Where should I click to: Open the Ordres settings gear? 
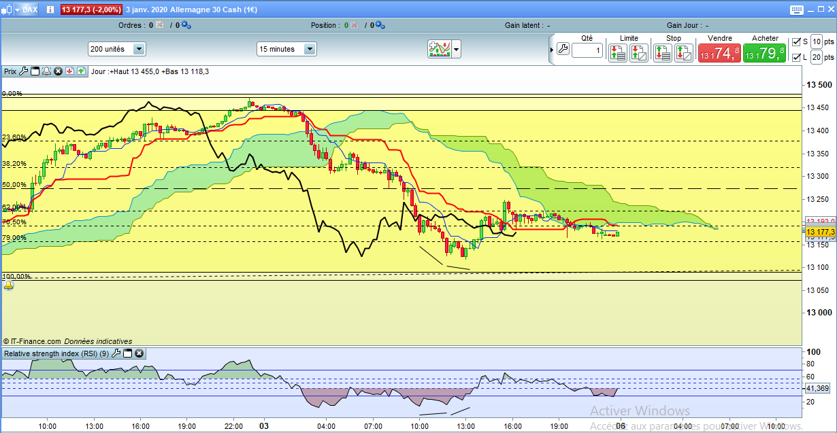click(186, 25)
